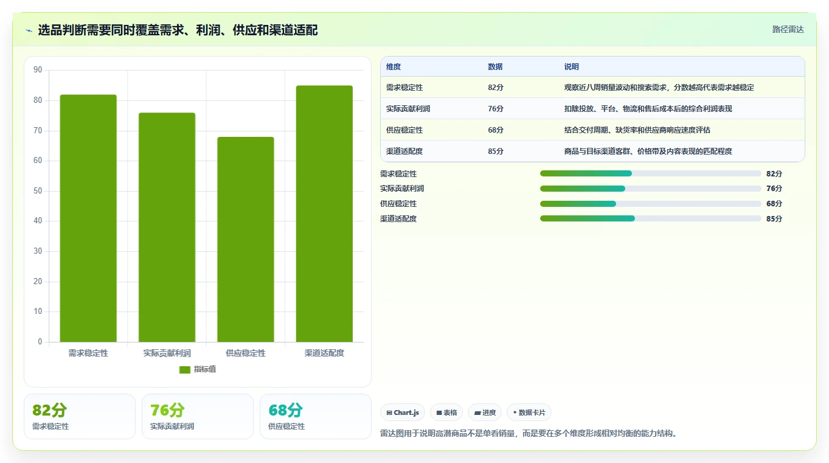Open the 82分 需求稳定性 data card
The image size is (829, 463).
(x=80, y=416)
